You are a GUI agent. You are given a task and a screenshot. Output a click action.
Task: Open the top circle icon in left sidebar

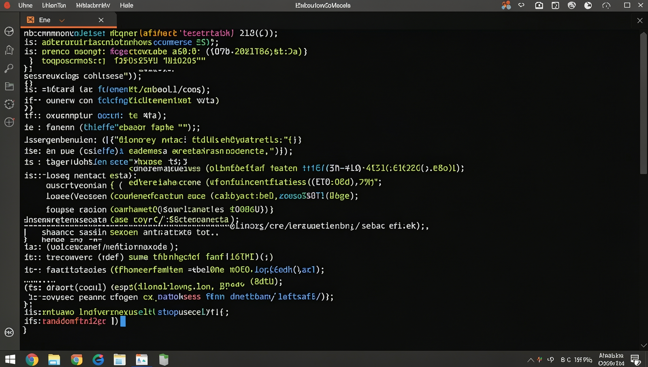(9, 32)
